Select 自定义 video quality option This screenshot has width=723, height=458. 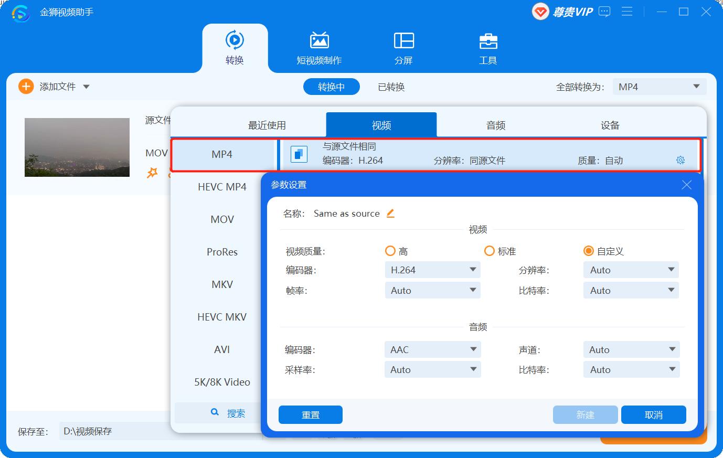[588, 251]
